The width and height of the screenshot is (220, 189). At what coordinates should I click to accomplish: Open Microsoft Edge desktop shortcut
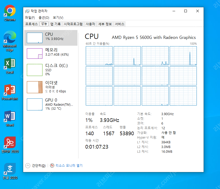point(10,41)
